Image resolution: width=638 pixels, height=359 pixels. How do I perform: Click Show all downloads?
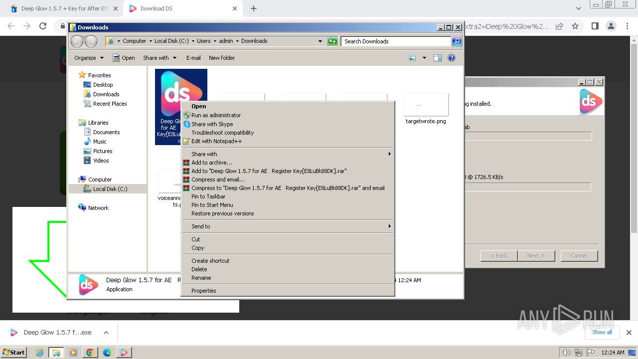[602, 332]
